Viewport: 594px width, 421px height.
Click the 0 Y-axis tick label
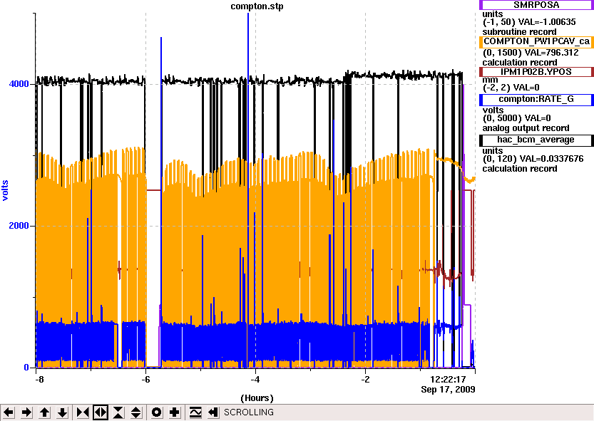(x=26, y=368)
